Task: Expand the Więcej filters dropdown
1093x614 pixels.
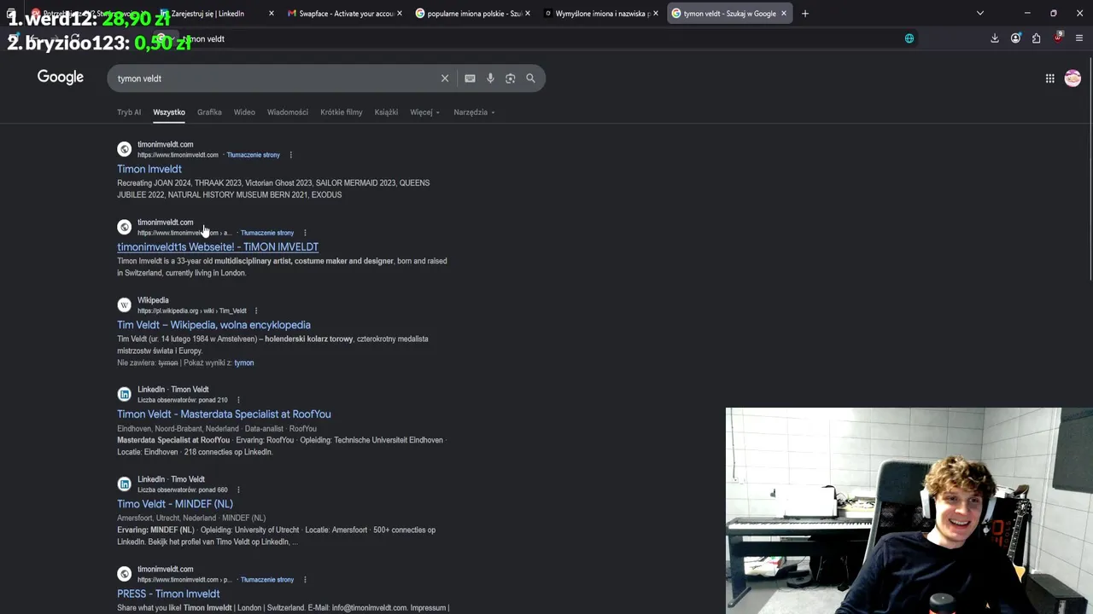Action: click(x=424, y=113)
